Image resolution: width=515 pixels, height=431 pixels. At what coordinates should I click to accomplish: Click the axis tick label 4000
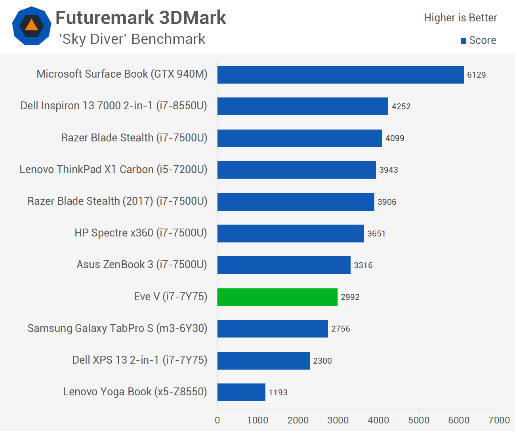[x=378, y=420]
